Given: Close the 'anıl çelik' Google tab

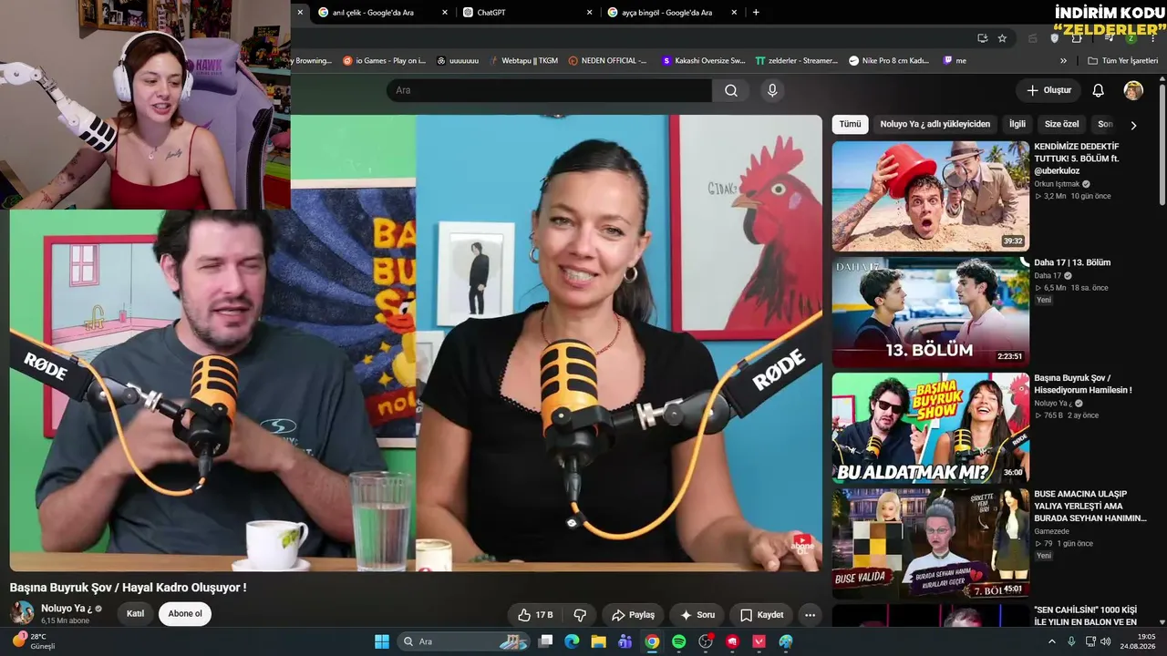Looking at the screenshot, I should pyautogui.click(x=444, y=13).
